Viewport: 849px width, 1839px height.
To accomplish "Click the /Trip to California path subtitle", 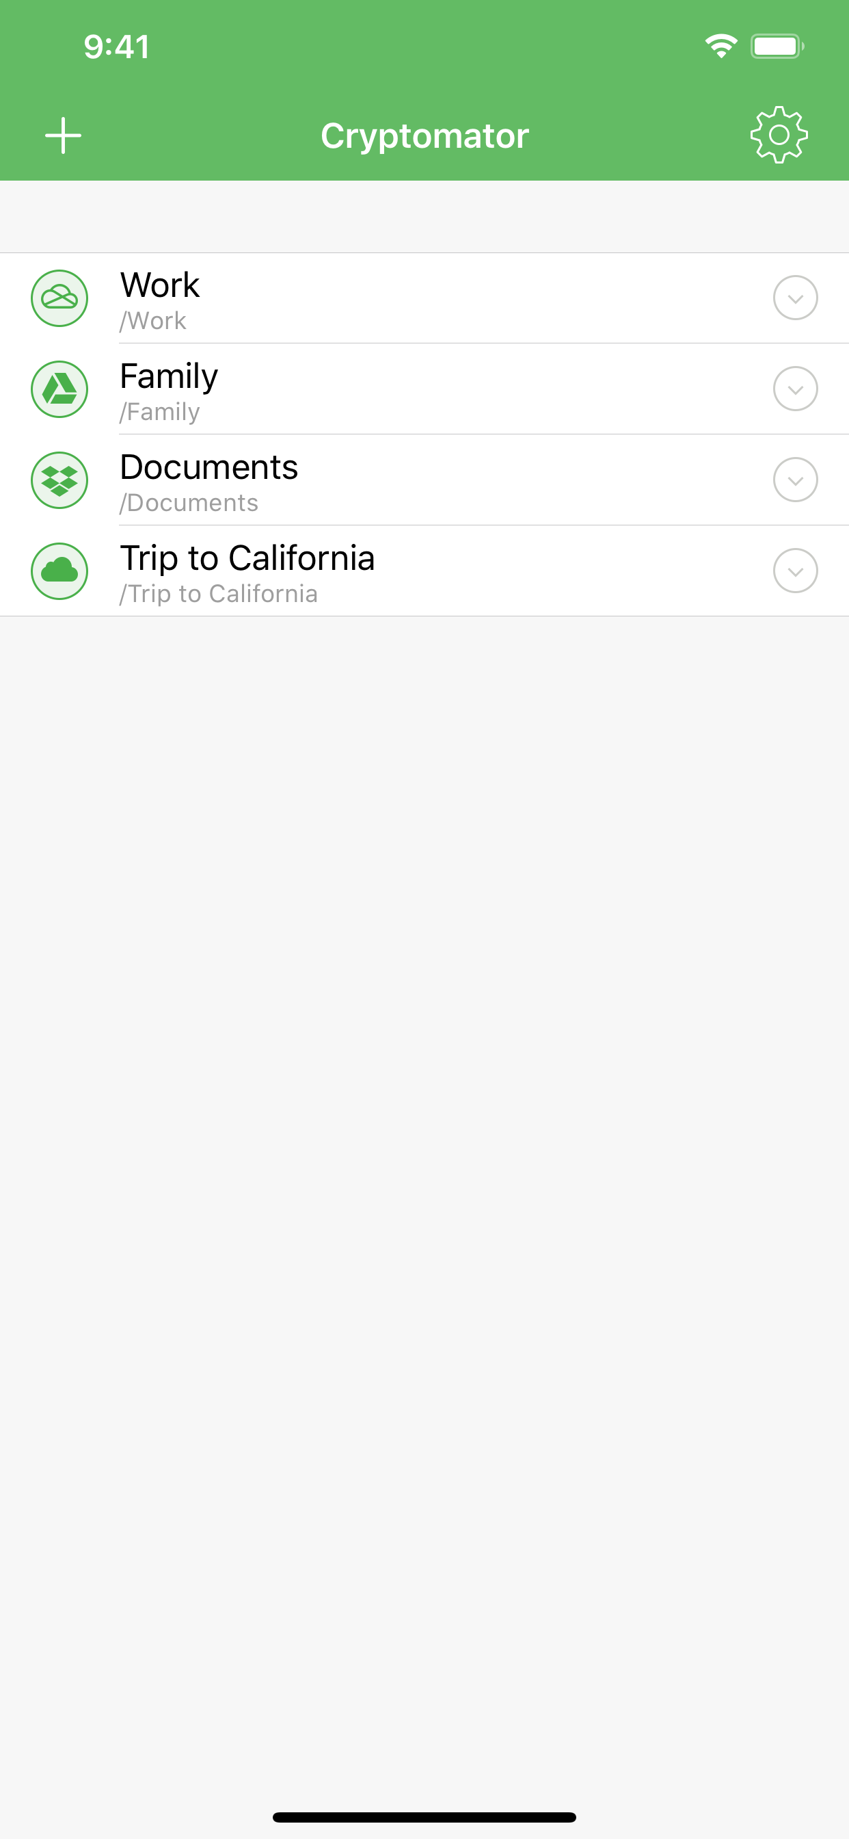I will pos(219,594).
